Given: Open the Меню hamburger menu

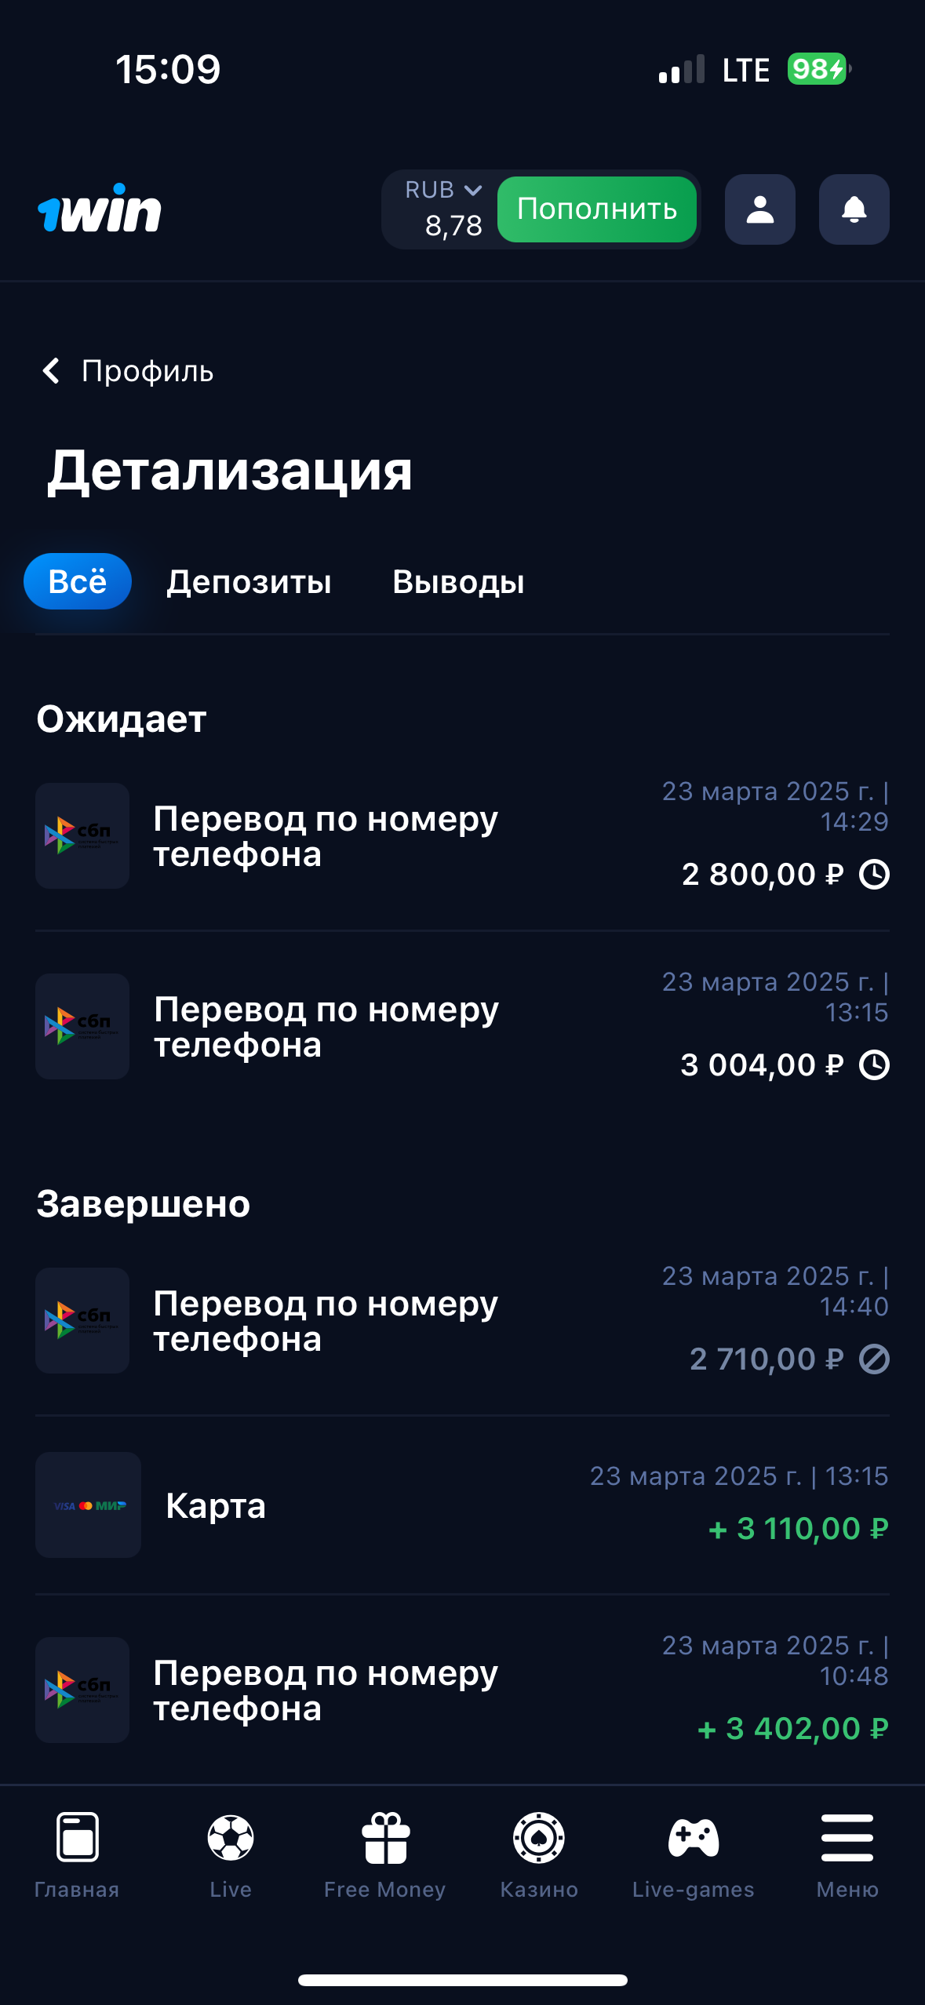Looking at the screenshot, I should click(x=847, y=1838).
